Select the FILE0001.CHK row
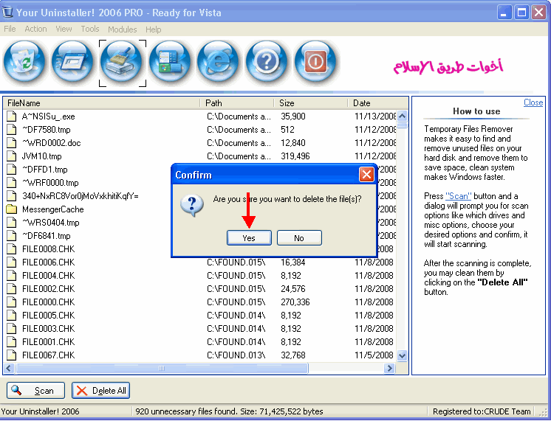 coord(200,341)
